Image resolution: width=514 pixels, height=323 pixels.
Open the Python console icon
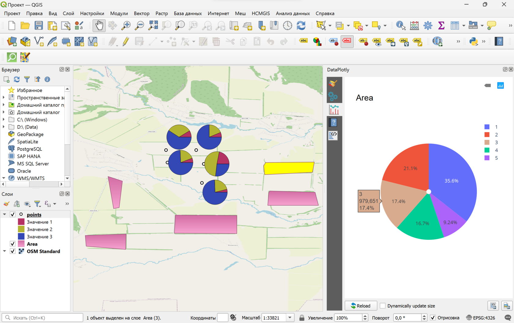[473, 41]
